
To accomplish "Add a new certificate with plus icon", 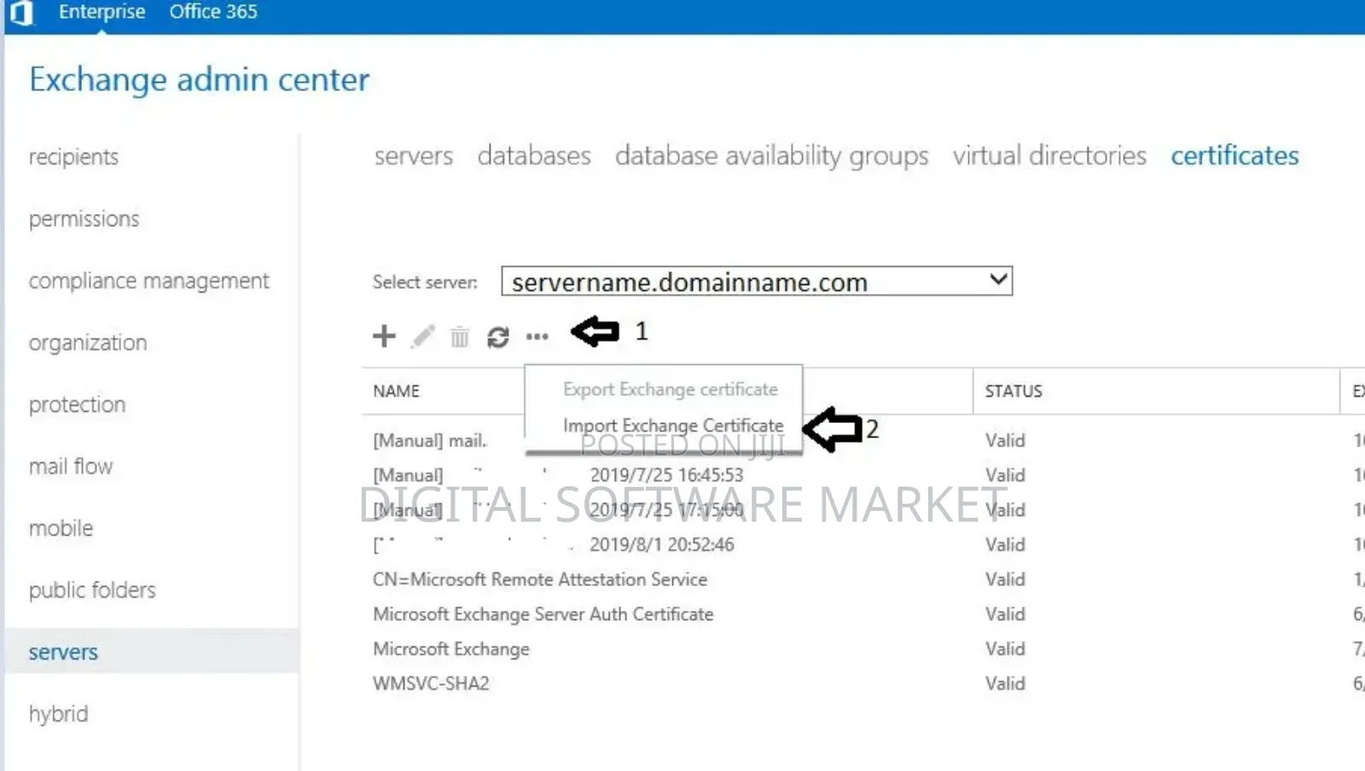I will tap(384, 336).
